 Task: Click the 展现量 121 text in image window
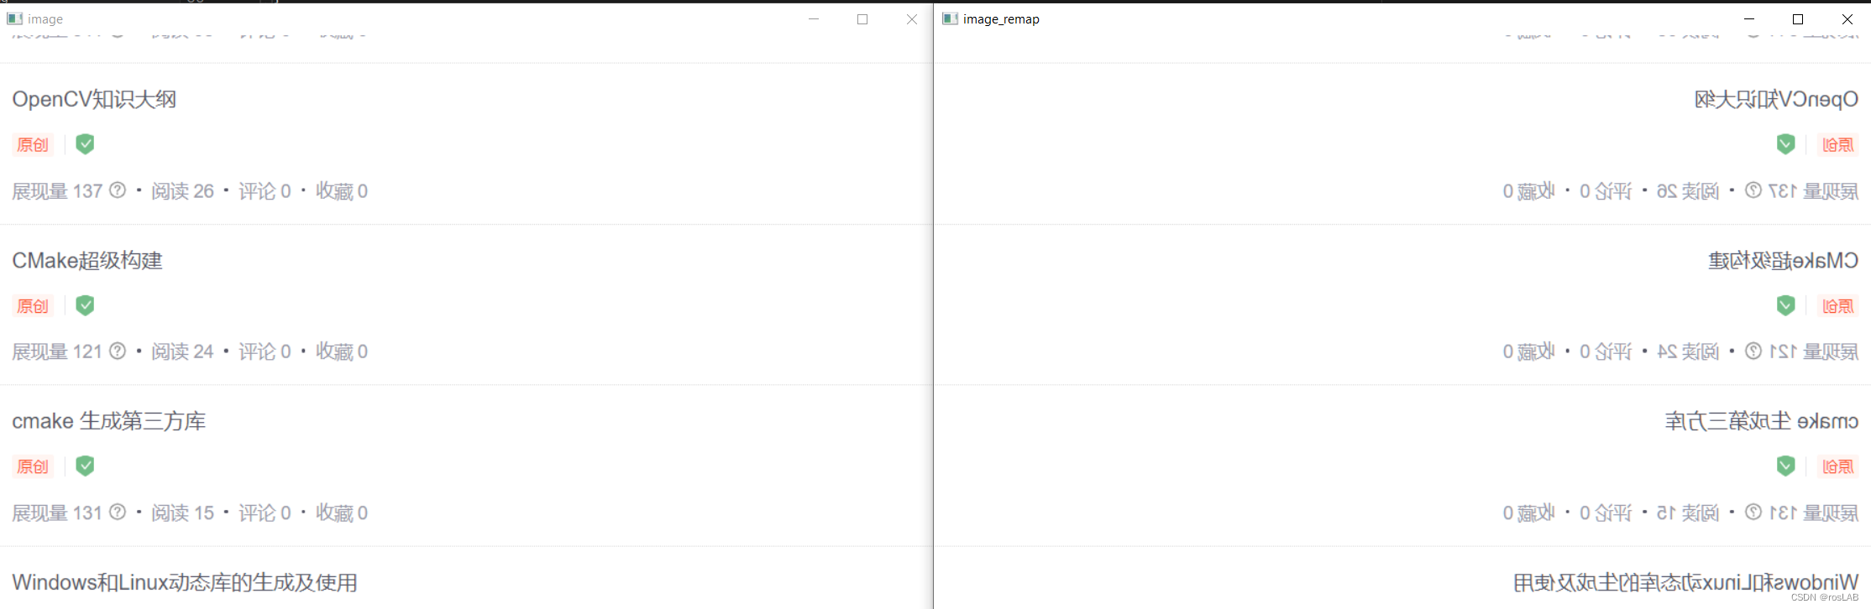pos(57,351)
